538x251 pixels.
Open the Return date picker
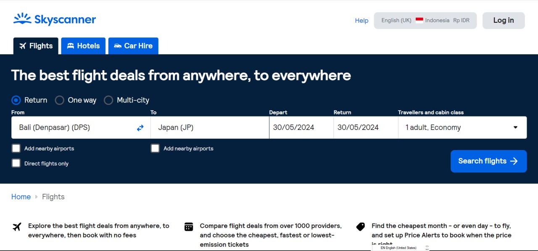[366, 127]
